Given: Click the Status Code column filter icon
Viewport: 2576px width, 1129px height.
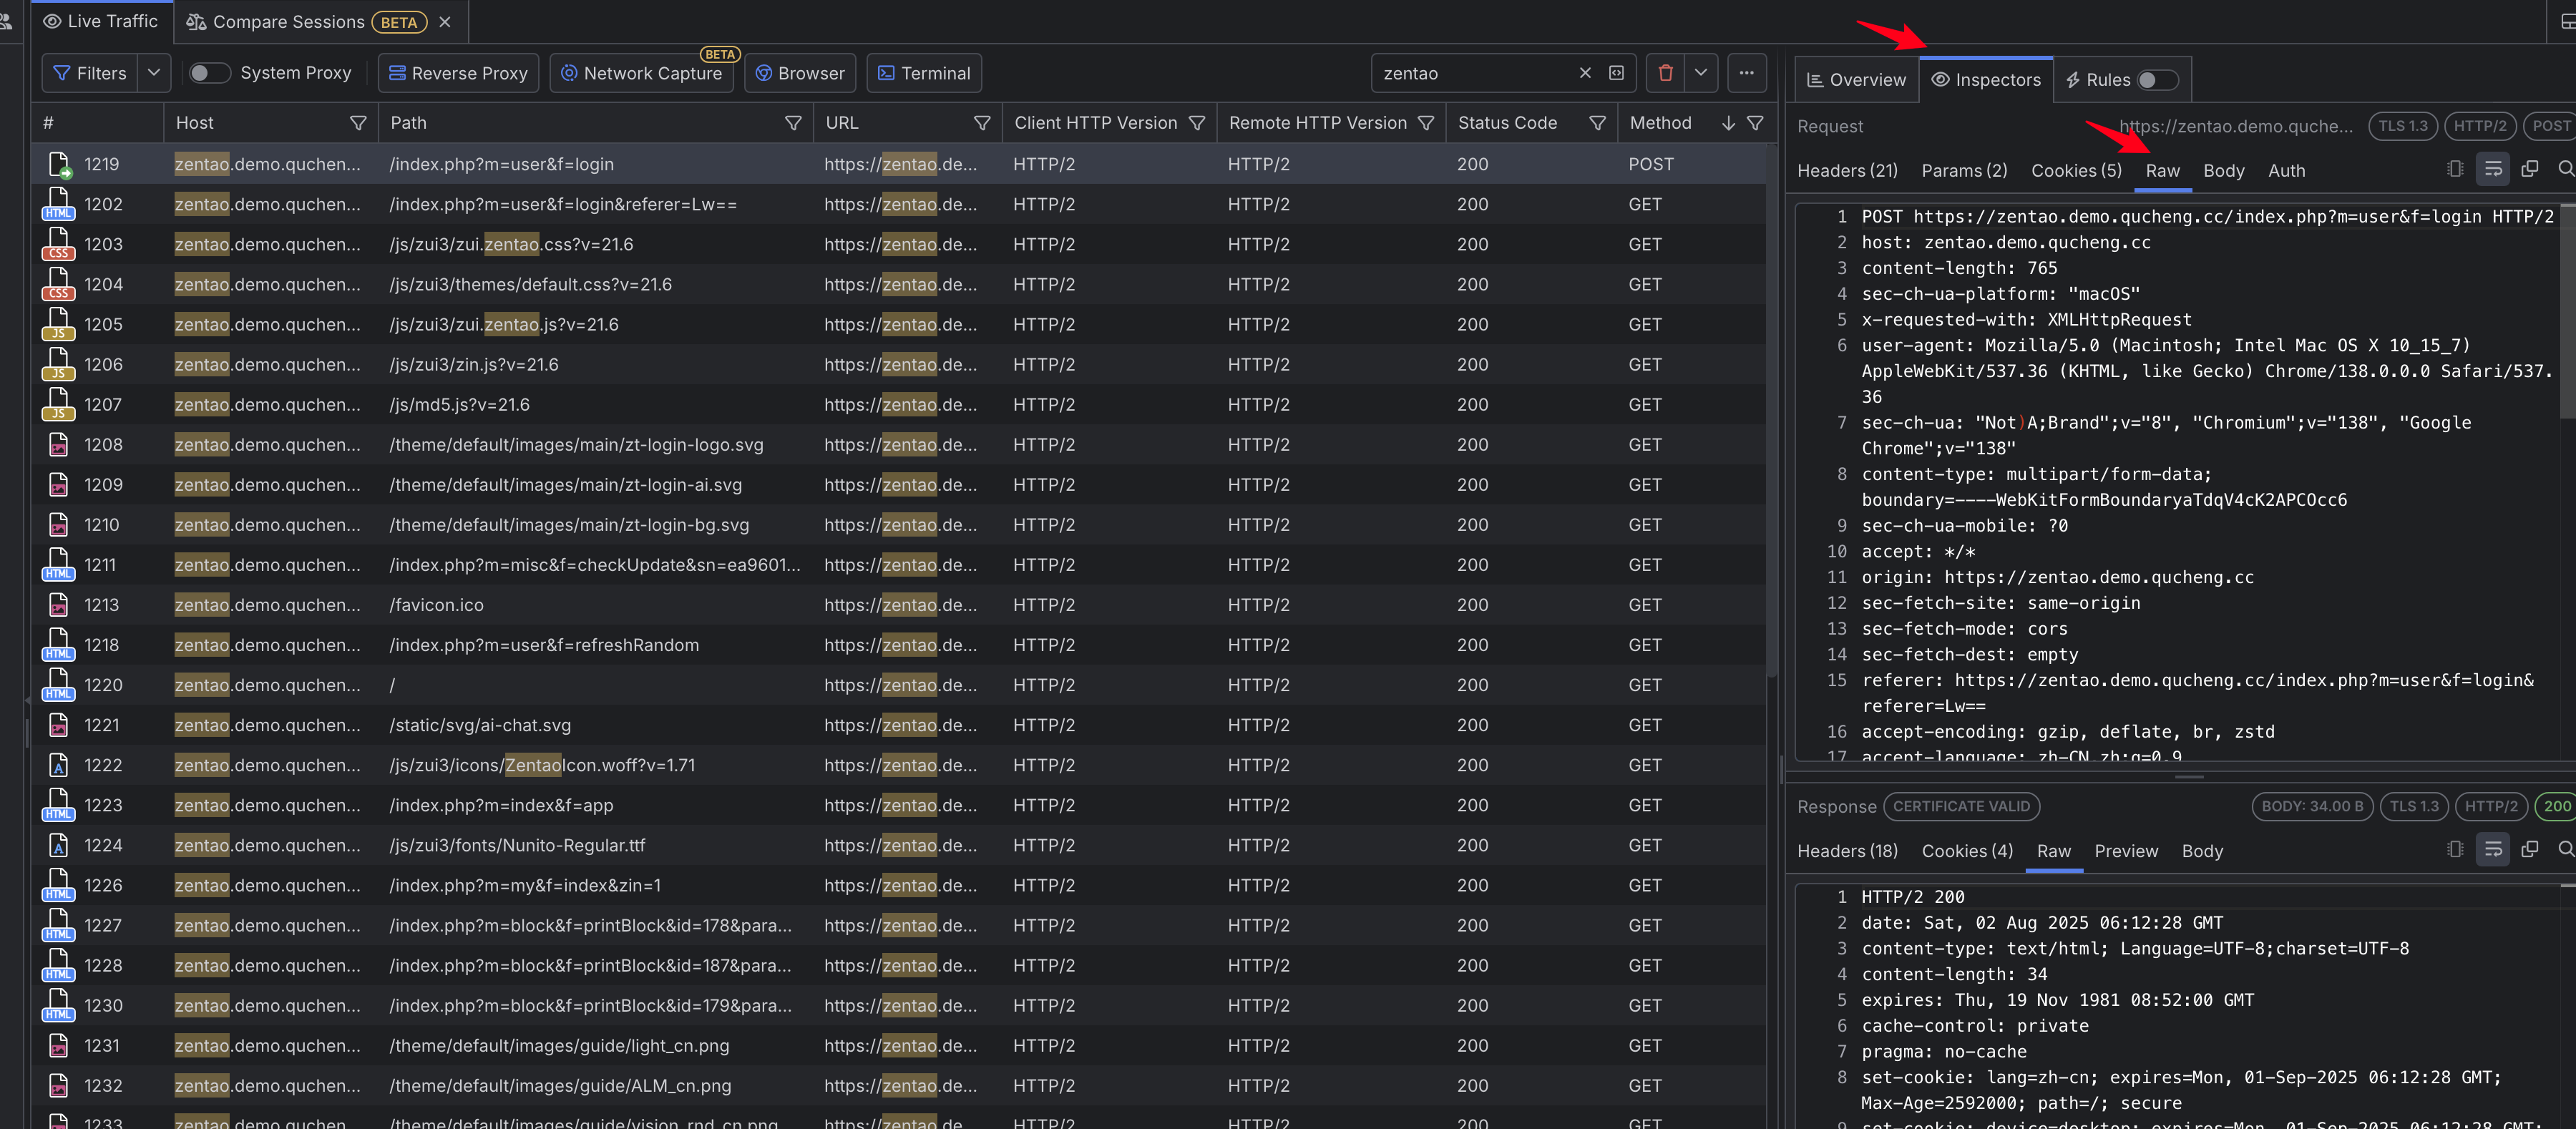Looking at the screenshot, I should pos(1597,123).
